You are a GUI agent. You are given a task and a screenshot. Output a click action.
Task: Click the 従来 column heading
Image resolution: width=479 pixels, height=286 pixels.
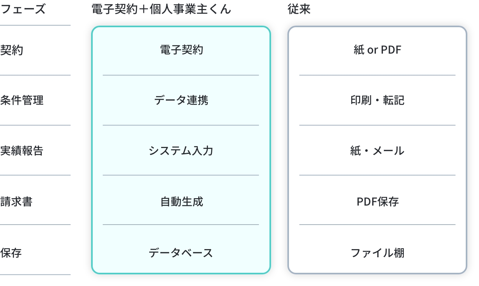(299, 9)
